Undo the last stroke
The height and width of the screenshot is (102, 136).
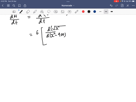click(x=111, y=6)
